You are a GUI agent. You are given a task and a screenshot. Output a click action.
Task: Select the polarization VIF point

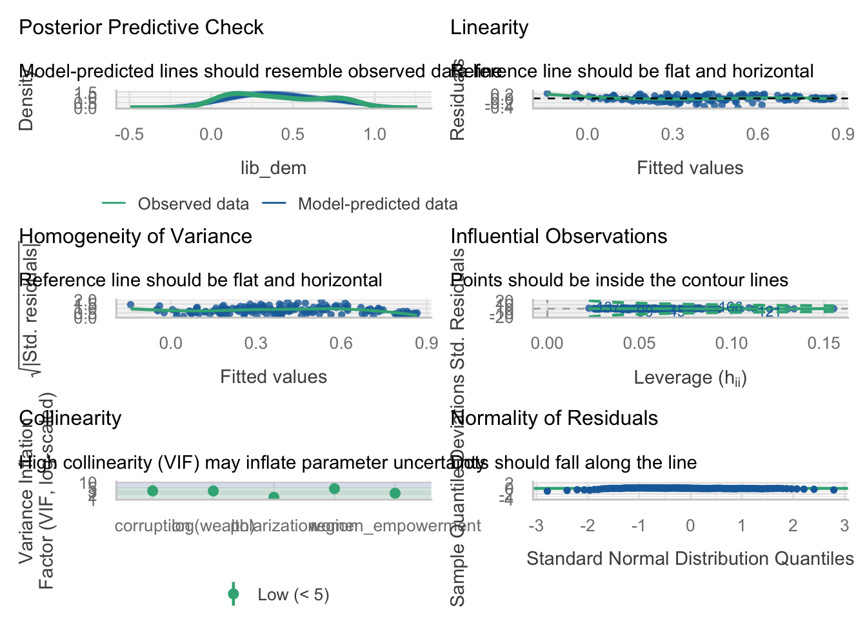click(274, 497)
